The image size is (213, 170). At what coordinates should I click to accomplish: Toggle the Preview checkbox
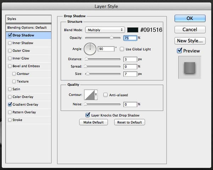[x=179, y=51]
